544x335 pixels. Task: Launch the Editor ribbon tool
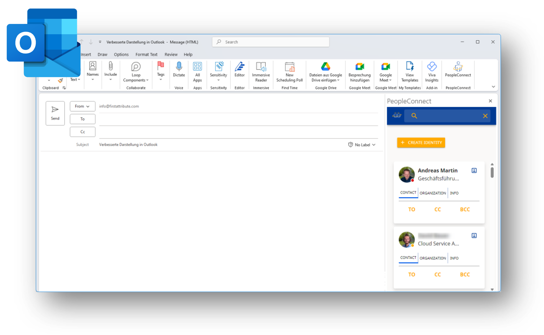(239, 70)
